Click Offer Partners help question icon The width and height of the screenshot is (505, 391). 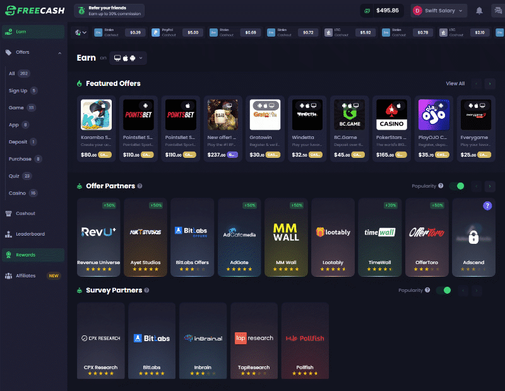pos(140,186)
